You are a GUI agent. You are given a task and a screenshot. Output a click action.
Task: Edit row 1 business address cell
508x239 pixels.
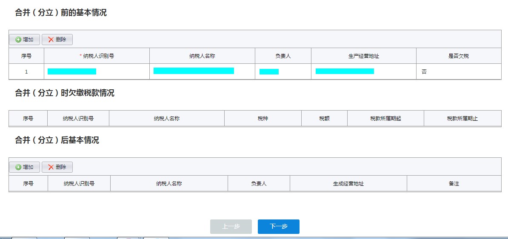pos(345,71)
